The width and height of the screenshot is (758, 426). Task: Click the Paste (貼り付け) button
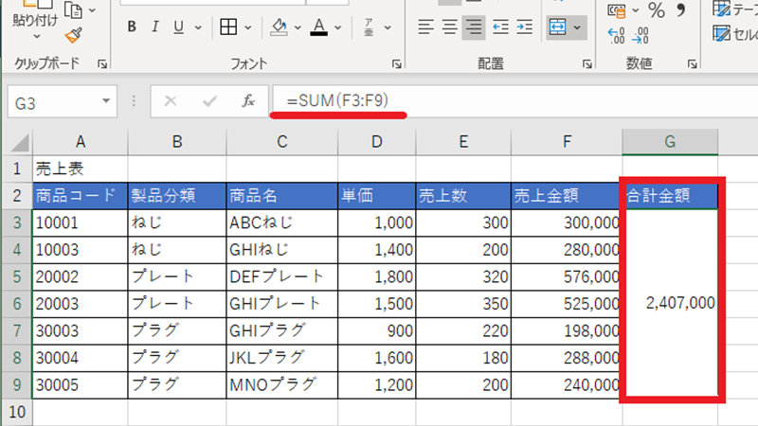pos(35,19)
